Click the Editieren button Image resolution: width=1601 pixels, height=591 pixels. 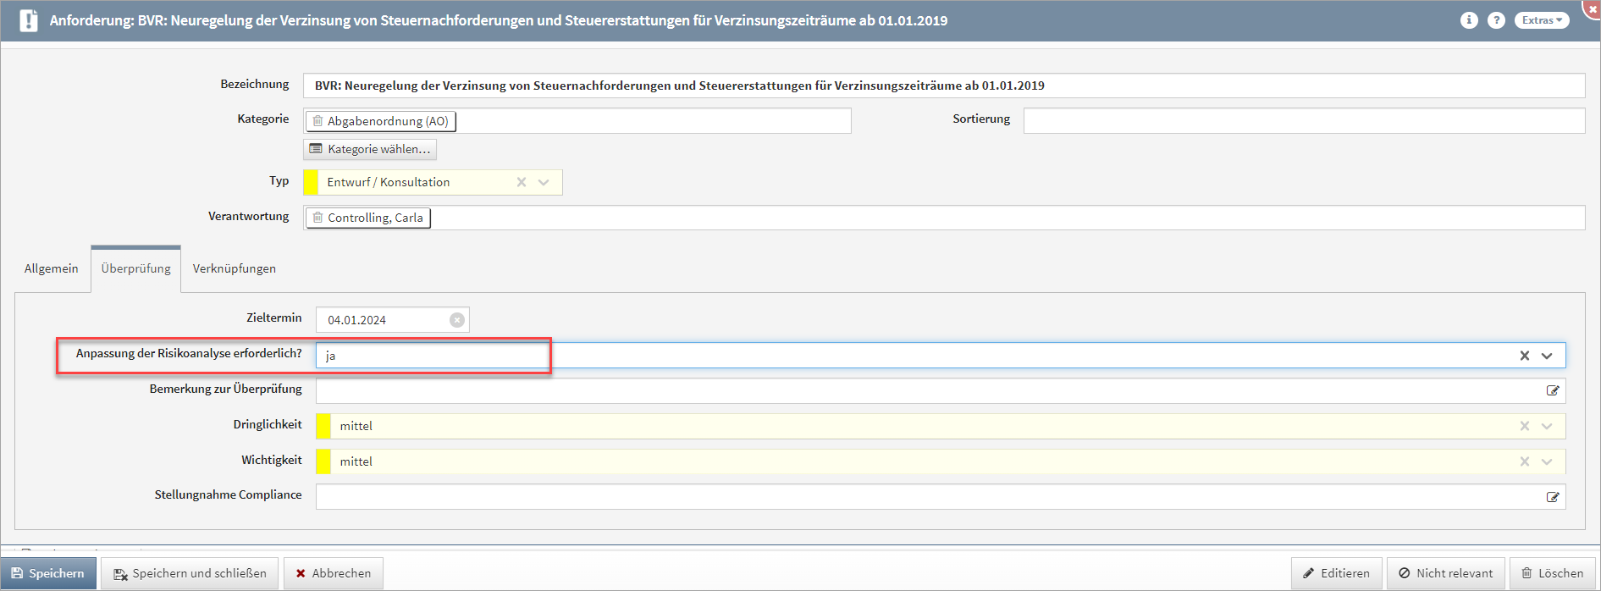[x=1336, y=573]
